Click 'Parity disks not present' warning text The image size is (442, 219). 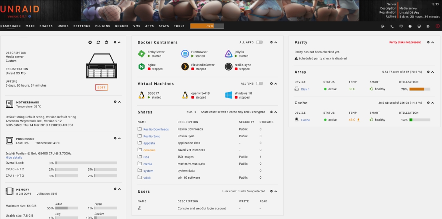[405, 42]
